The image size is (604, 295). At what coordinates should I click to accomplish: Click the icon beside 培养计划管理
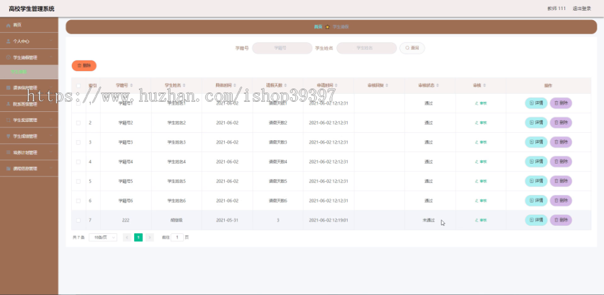coord(9,152)
